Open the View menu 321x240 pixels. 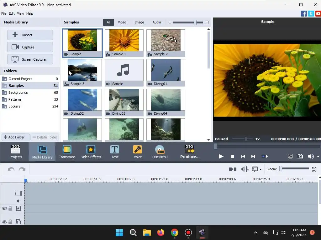pos(20,13)
